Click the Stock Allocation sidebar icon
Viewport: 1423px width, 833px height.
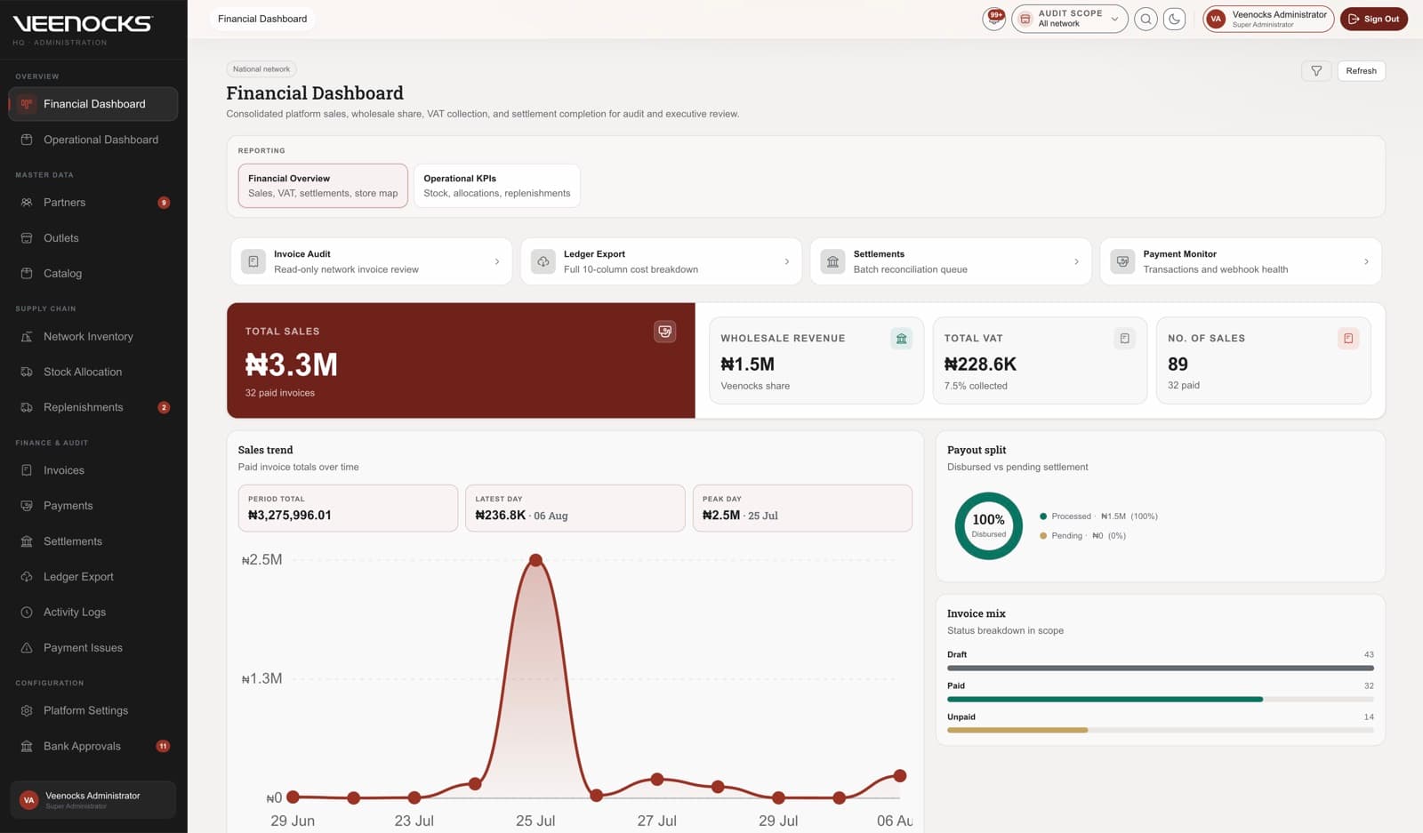coord(27,372)
